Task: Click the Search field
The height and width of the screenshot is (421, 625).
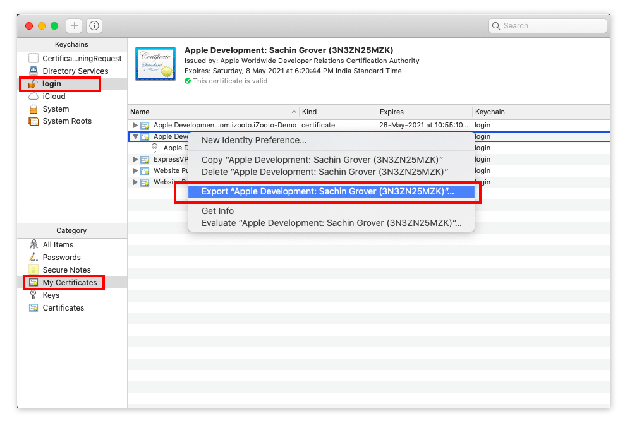Action: pos(548,26)
